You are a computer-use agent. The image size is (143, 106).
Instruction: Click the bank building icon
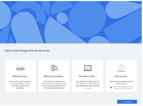[x=121, y=68]
